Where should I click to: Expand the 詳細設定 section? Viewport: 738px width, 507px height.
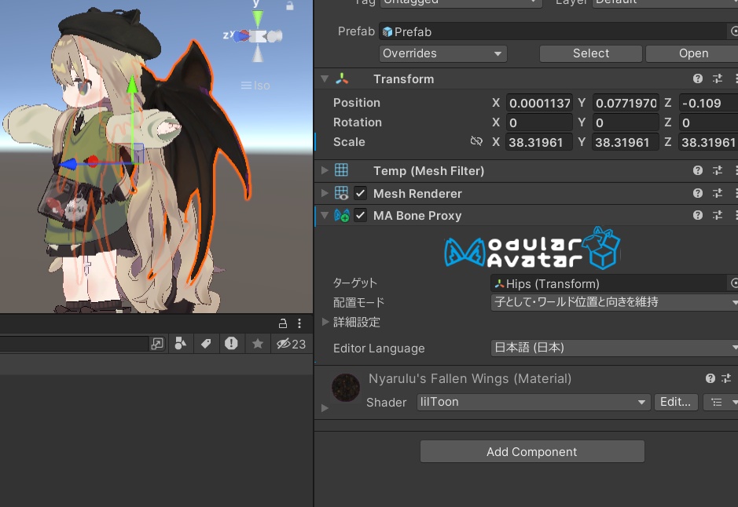click(x=325, y=322)
